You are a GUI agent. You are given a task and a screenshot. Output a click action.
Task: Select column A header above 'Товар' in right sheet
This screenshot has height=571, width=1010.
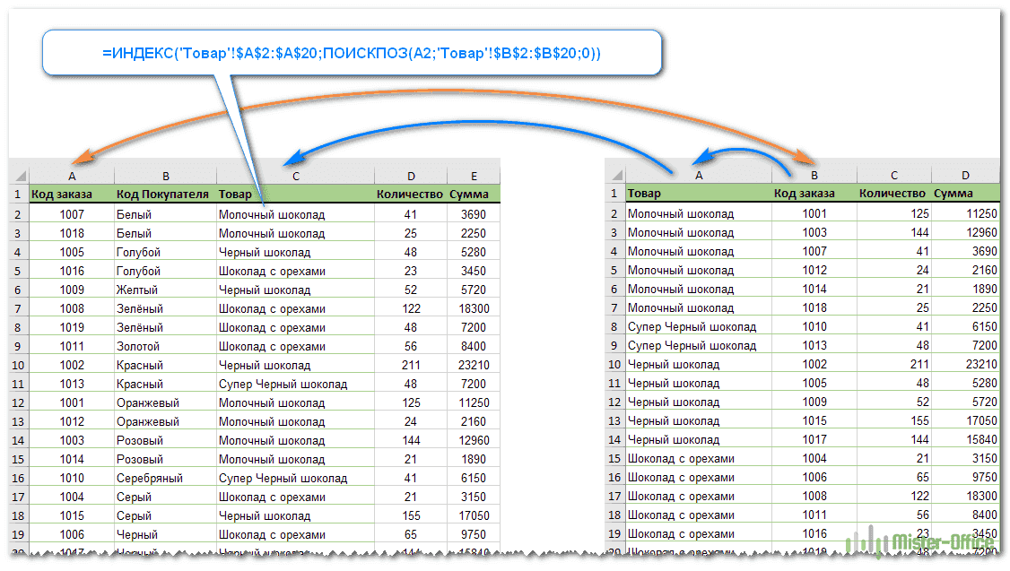pyautogui.click(x=698, y=175)
